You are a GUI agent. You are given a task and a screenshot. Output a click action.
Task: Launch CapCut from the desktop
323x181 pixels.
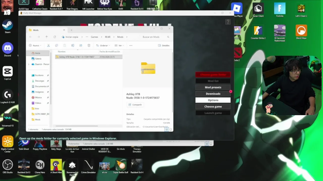point(8,73)
